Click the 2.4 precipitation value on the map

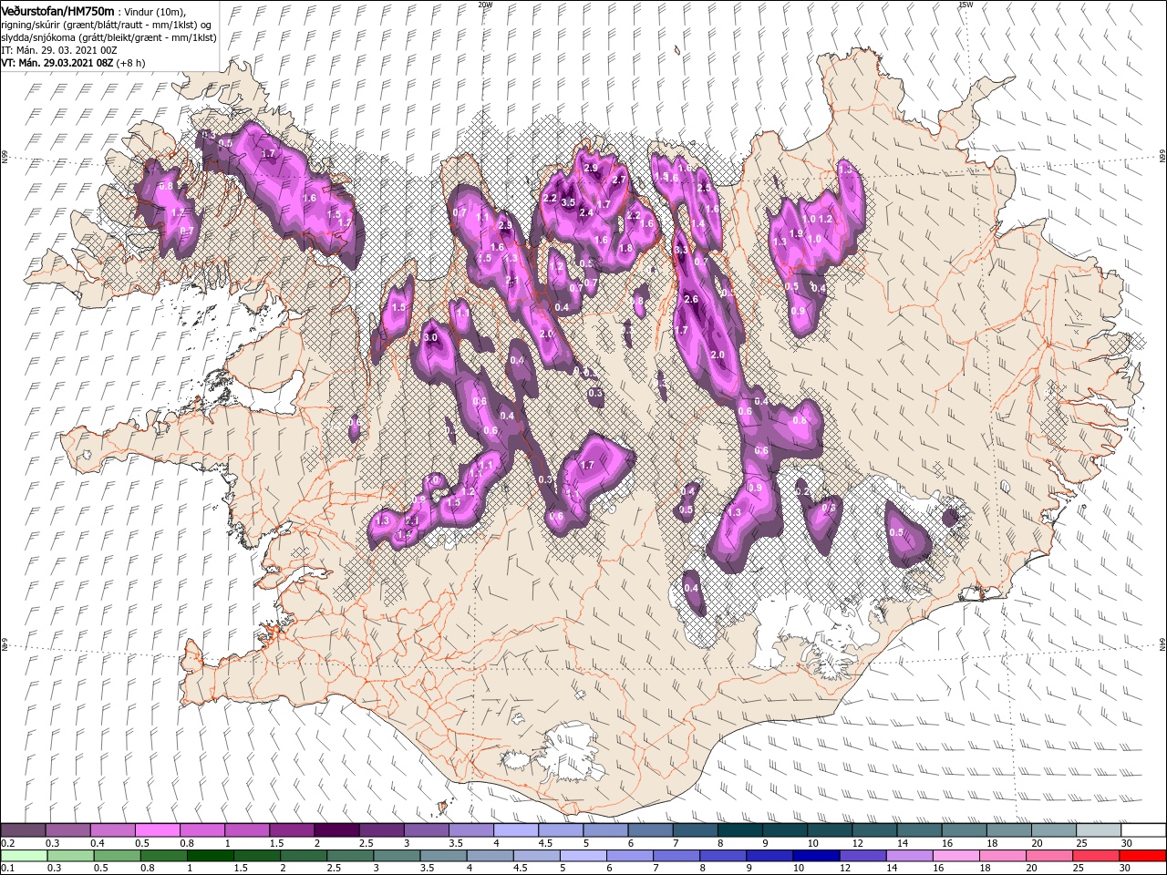click(x=586, y=212)
